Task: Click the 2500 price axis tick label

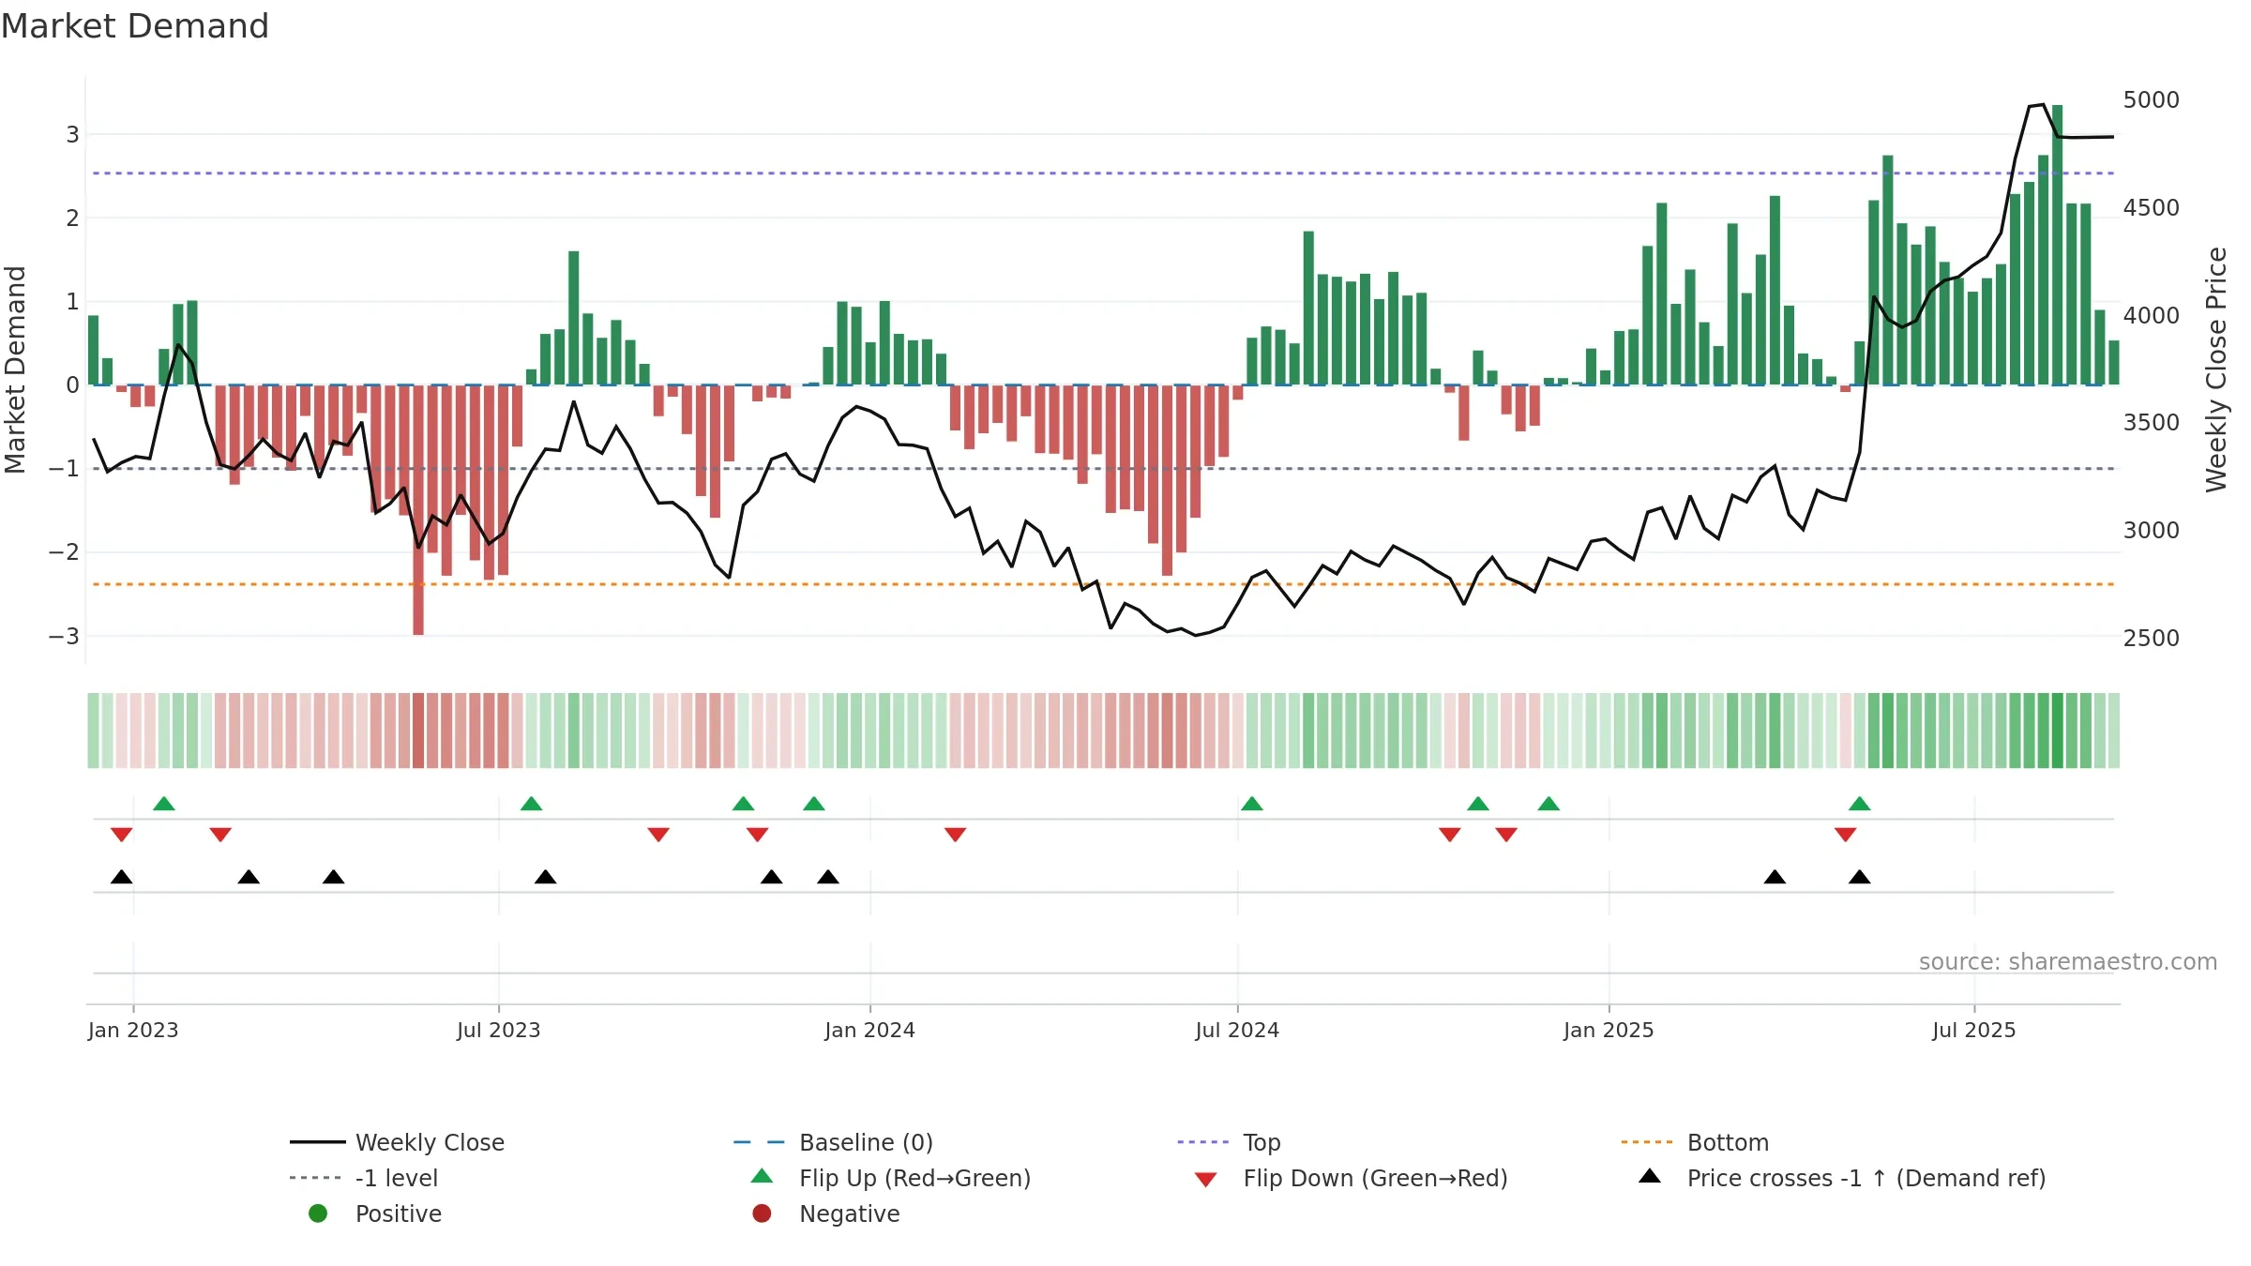Action: (2152, 639)
